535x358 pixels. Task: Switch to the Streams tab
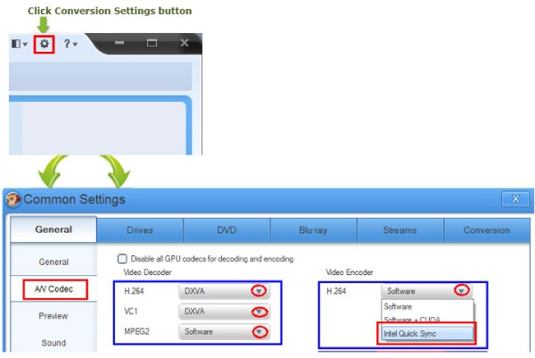(399, 230)
